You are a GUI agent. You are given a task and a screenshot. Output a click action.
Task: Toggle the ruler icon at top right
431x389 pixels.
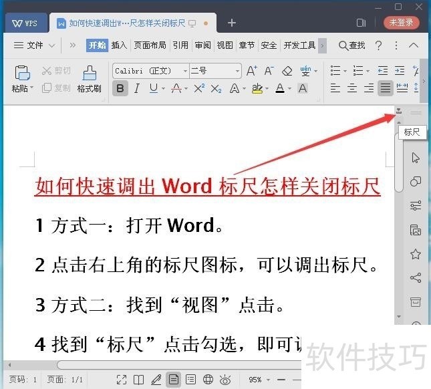(398, 112)
